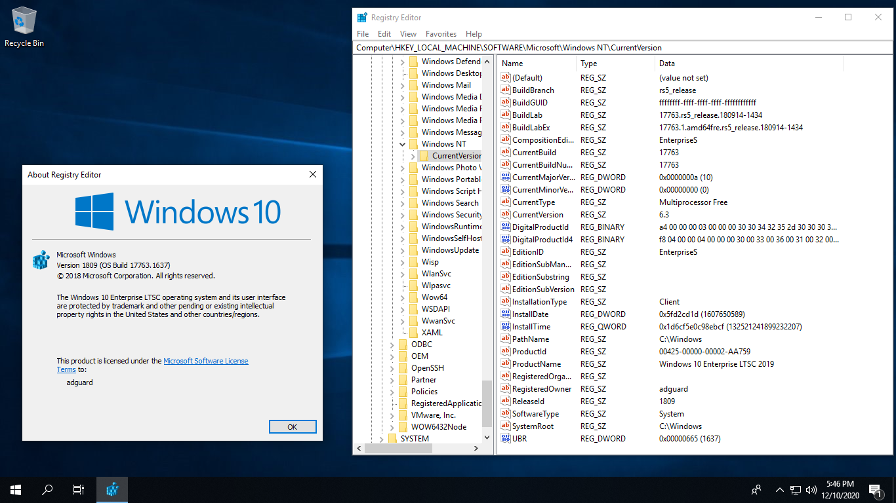896x503 pixels.
Task: Open the Action Center notifications icon
Action: [x=875, y=489]
